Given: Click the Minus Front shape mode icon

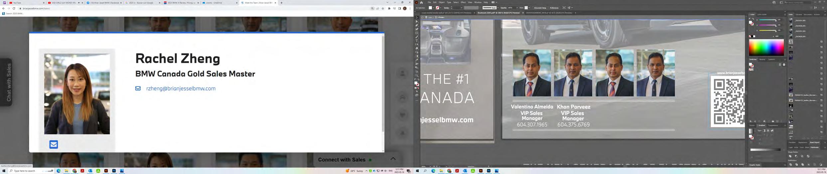Looking at the screenshot, I should tap(796, 156).
